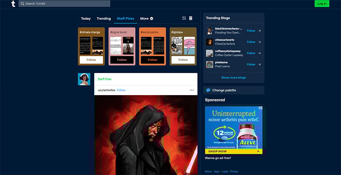Open the #climate change tag title

click(90, 32)
